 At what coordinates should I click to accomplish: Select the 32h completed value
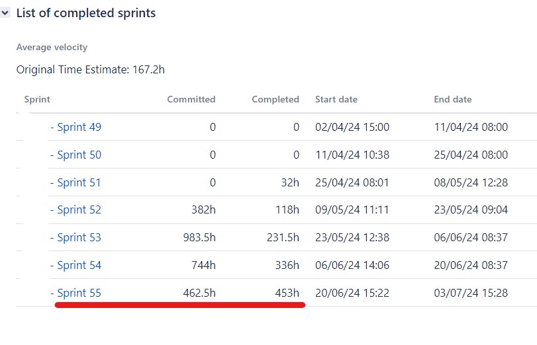pyautogui.click(x=290, y=182)
